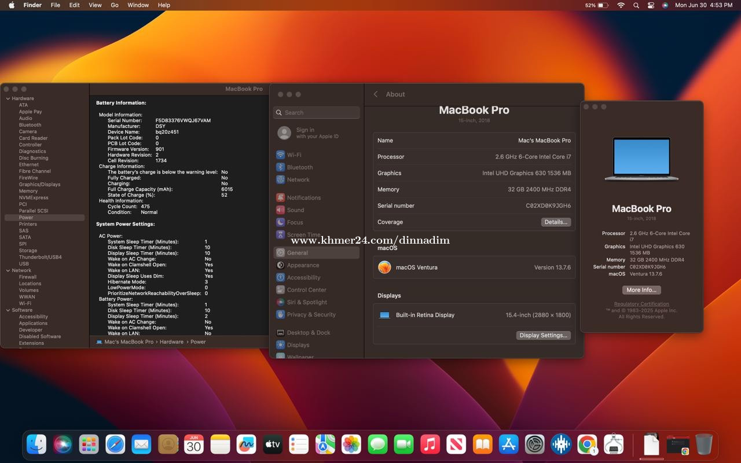Open Messages from the Dock
The image size is (741, 463).
(x=377, y=444)
